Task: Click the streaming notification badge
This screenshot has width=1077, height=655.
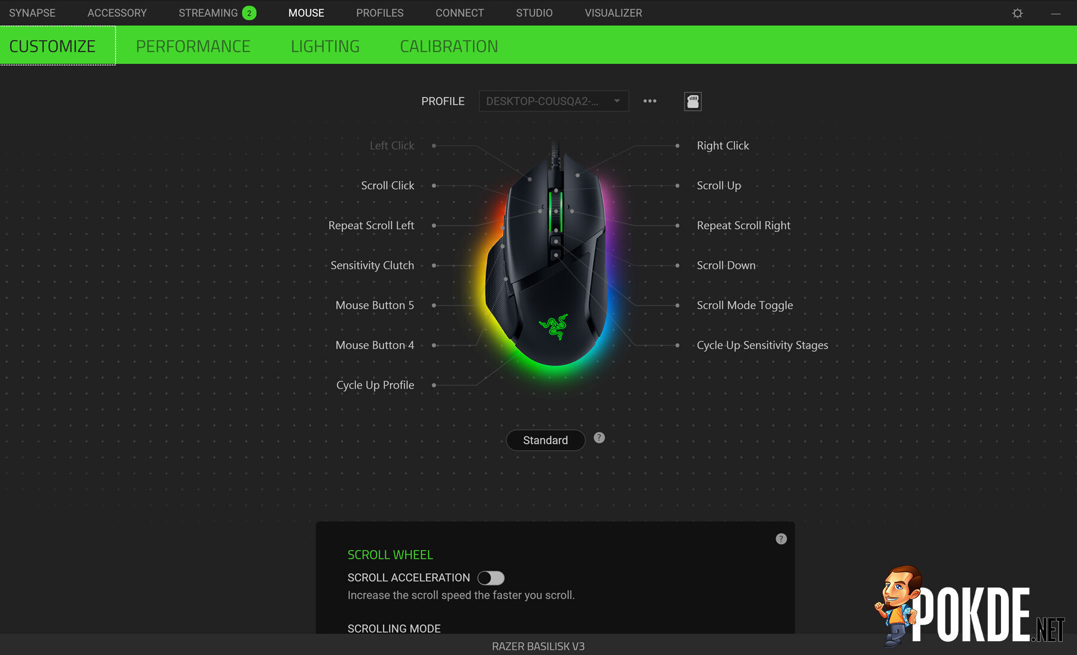Action: click(250, 13)
